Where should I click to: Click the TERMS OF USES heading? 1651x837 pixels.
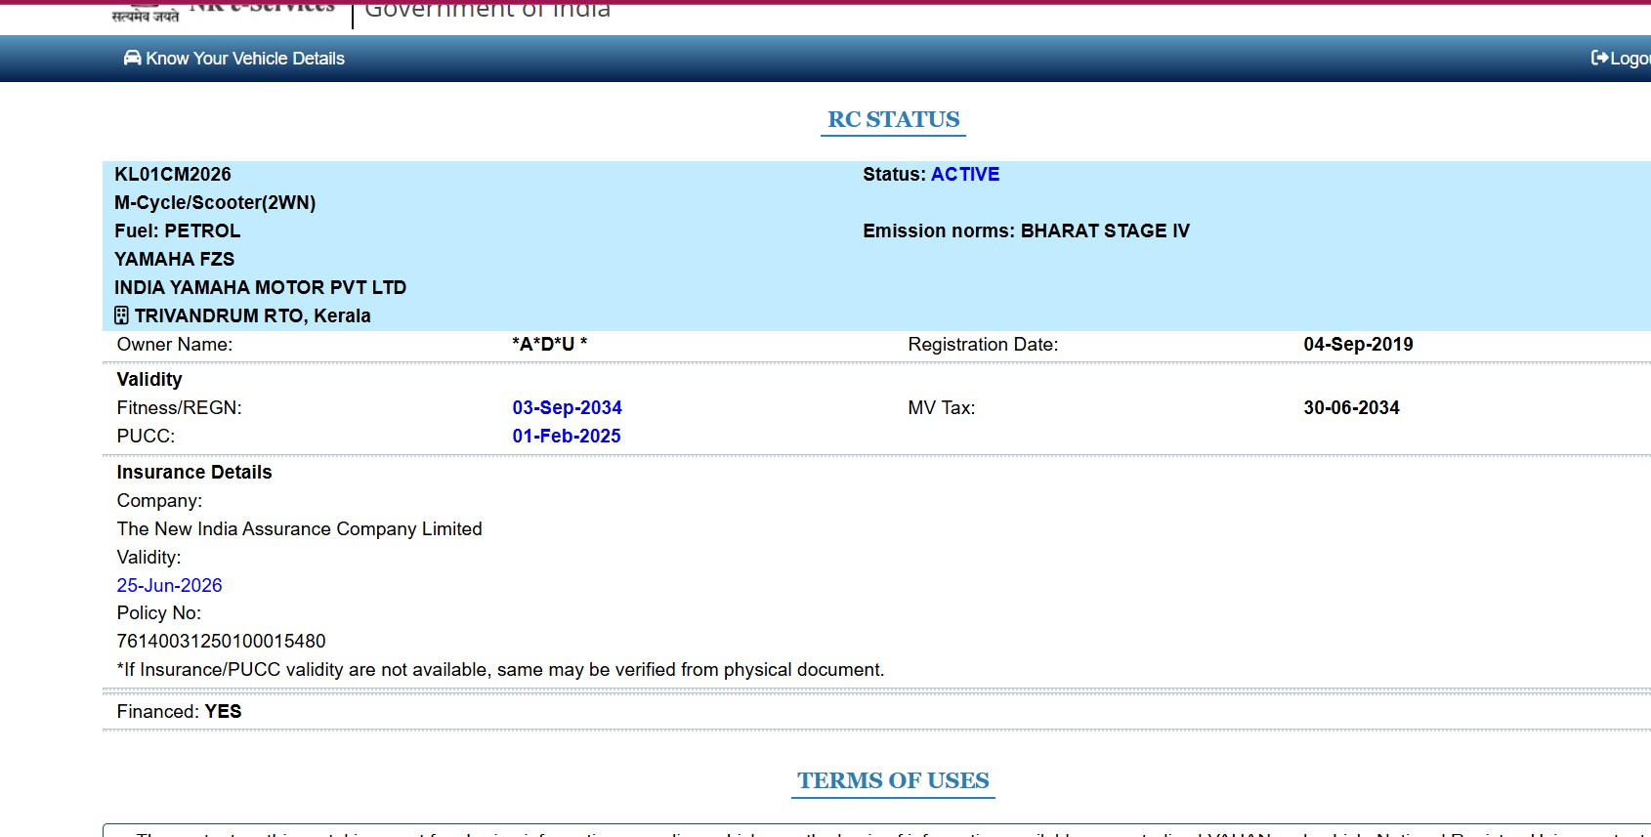pos(893,780)
